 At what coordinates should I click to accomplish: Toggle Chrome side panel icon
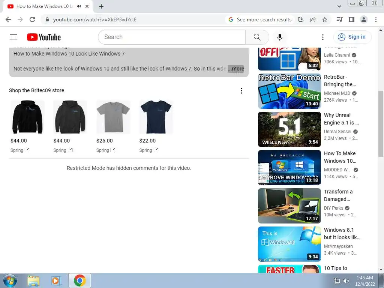click(352, 19)
